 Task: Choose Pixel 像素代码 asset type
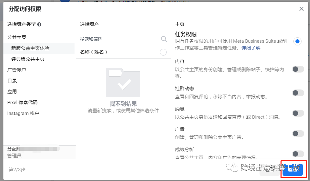[x=22, y=102]
